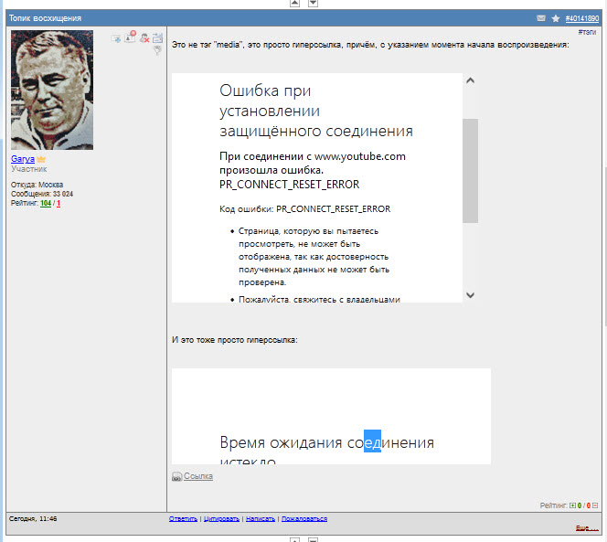Click the crown icon next to Garya
This screenshot has width=607, height=542.
point(41,159)
